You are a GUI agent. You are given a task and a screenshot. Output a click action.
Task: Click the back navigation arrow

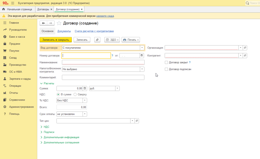[x=43, y=23]
